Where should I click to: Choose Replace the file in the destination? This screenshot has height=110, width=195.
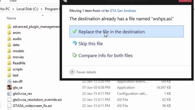(x=126, y=31)
